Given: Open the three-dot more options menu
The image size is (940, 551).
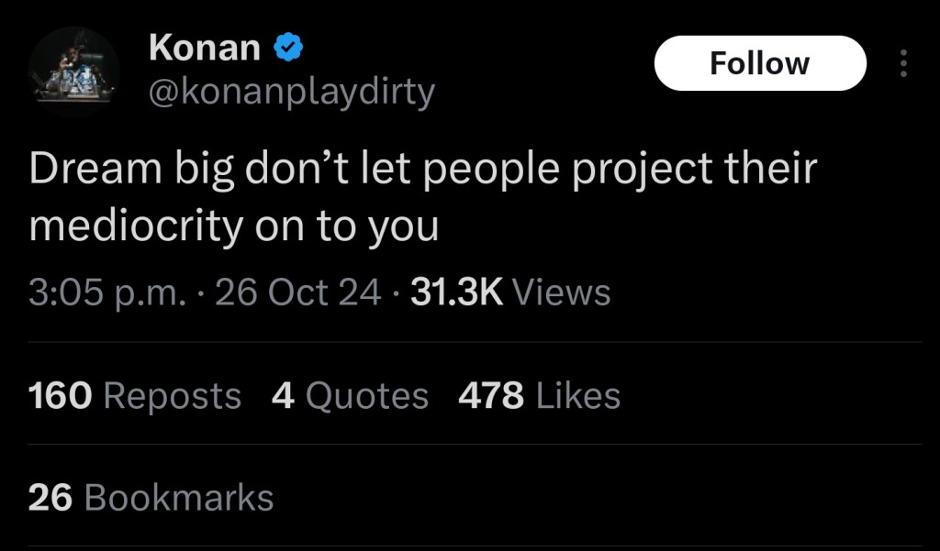Looking at the screenshot, I should click(903, 63).
